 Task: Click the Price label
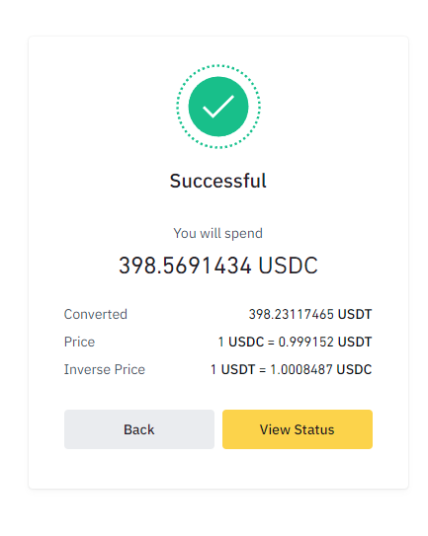pyautogui.click(x=79, y=342)
